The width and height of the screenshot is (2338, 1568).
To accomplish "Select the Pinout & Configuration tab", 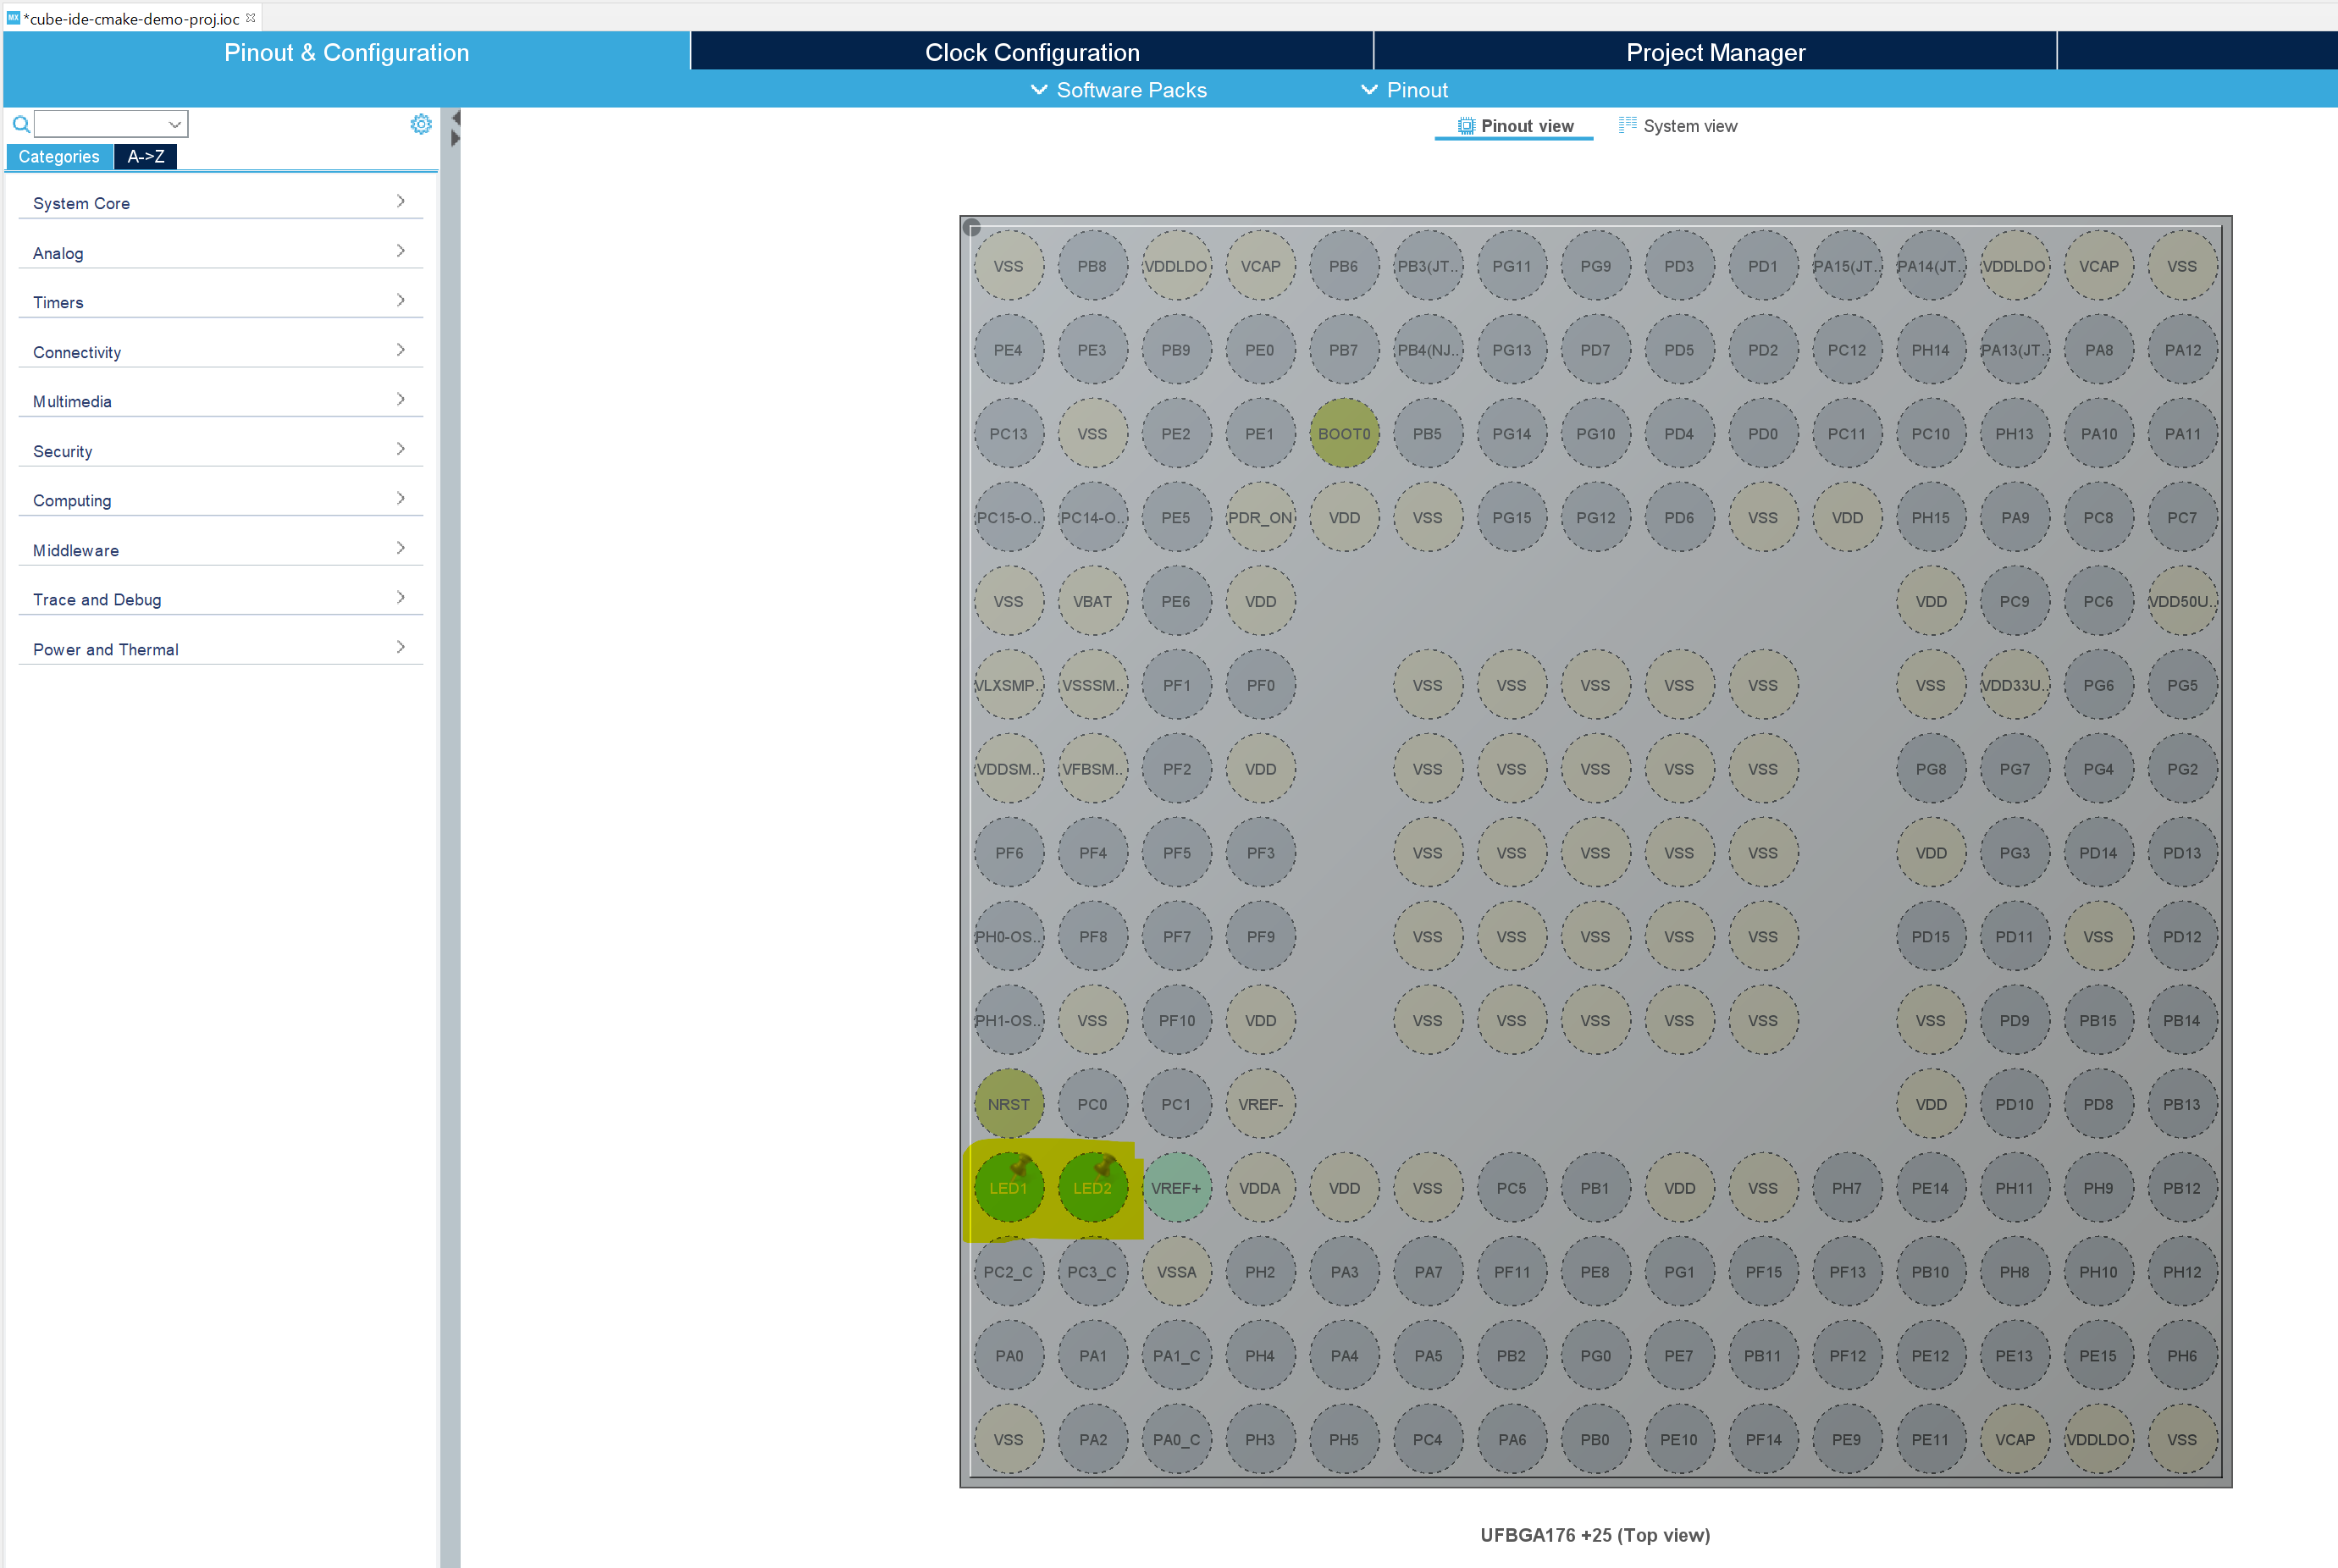I will click(x=345, y=51).
